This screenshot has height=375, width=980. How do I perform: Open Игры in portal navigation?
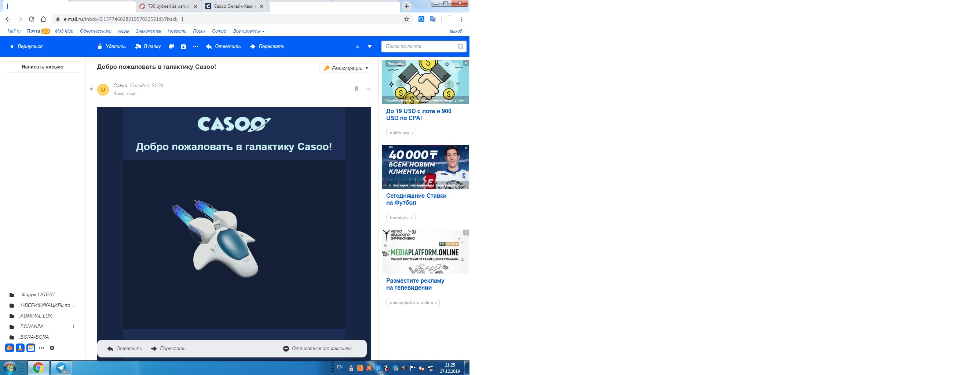[x=123, y=31]
